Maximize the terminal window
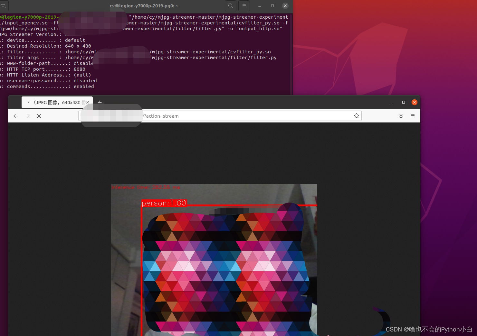The image size is (477, 336). point(272,6)
